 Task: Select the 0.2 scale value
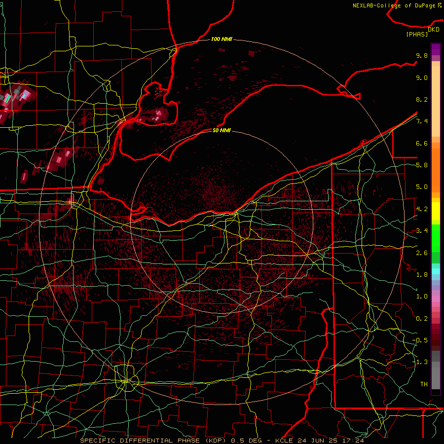point(422,319)
